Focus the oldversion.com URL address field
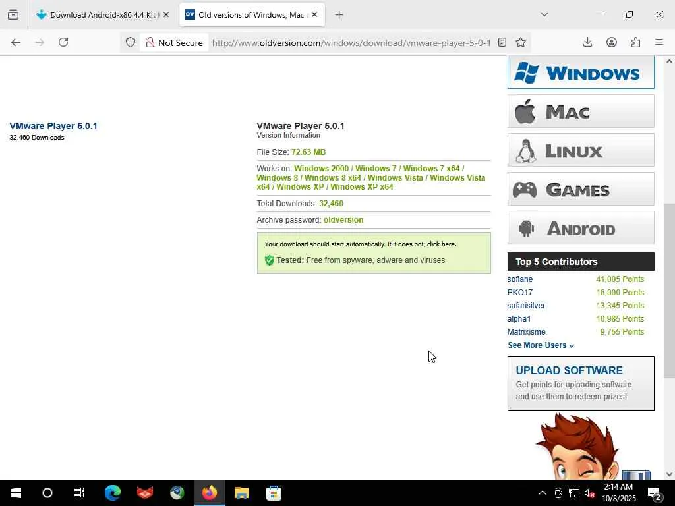Image resolution: width=675 pixels, height=506 pixels. click(351, 43)
